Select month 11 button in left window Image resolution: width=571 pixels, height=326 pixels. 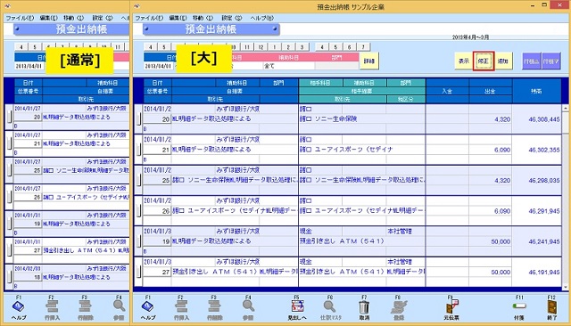(x=118, y=47)
